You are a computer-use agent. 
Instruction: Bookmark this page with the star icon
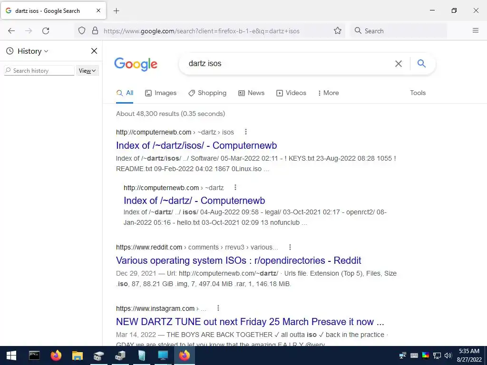coord(338,30)
